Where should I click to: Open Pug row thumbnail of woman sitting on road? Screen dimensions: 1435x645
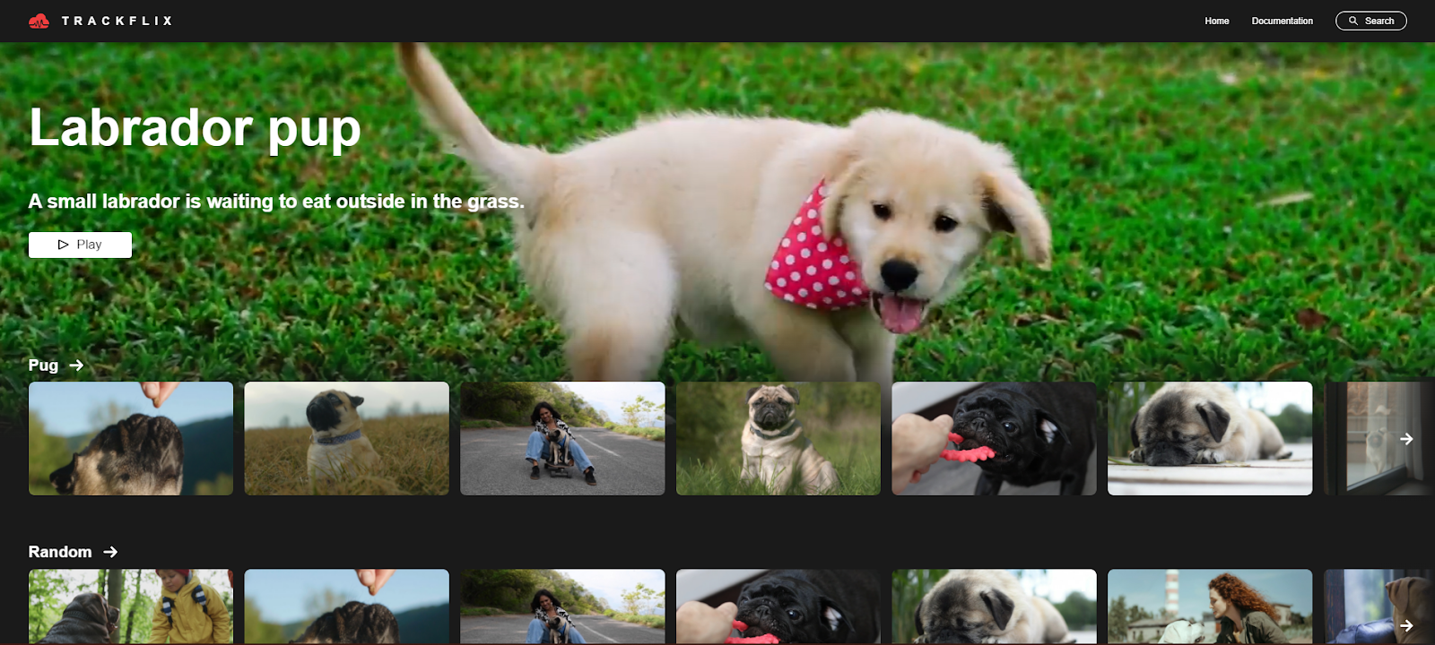[x=562, y=439]
